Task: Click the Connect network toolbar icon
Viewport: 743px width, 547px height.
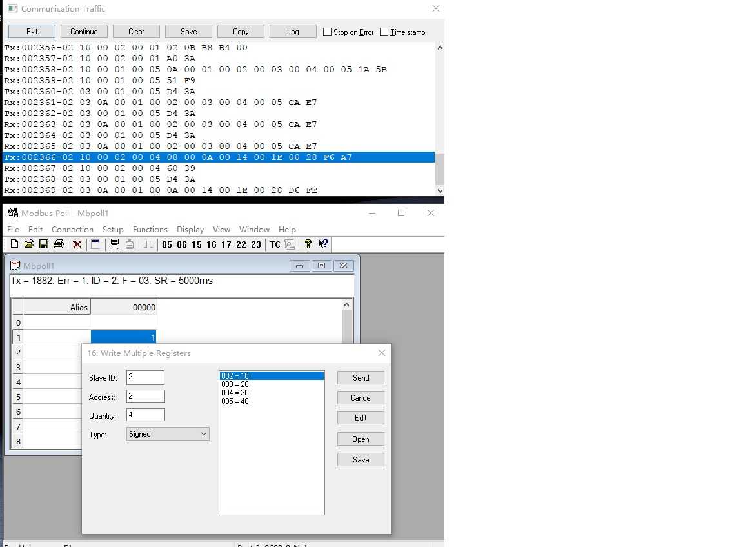Action: coord(114,244)
